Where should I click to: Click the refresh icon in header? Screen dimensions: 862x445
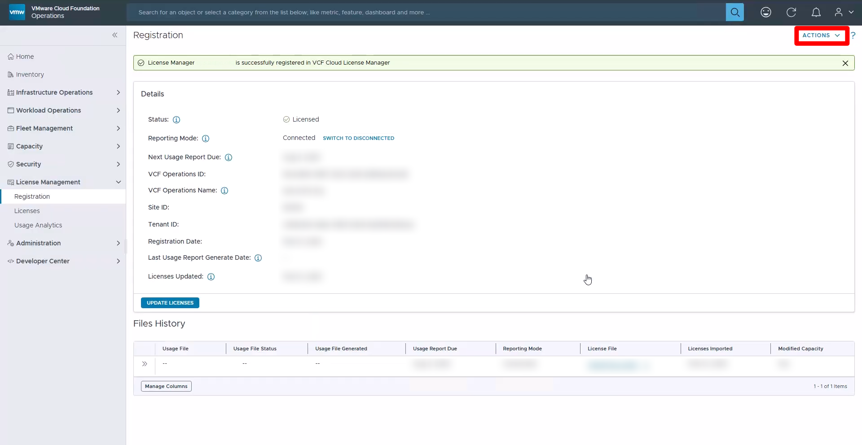tap(791, 12)
